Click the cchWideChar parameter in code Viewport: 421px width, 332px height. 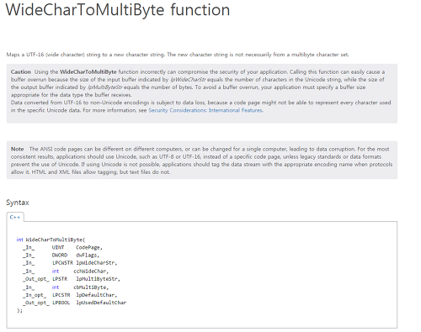[x=89, y=271]
